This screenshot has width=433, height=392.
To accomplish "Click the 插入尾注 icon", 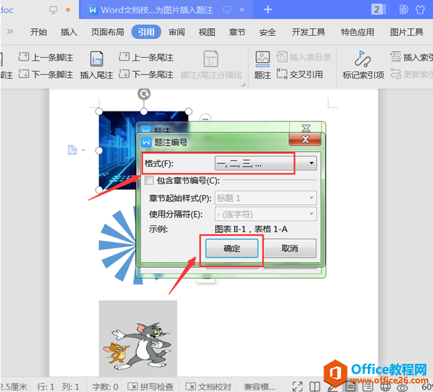I will [x=97, y=59].
